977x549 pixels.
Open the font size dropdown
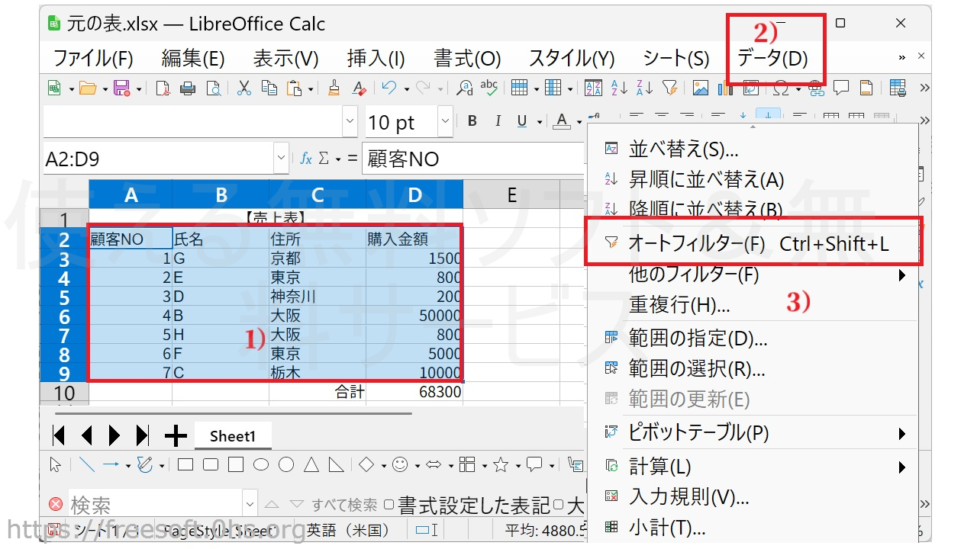[x=445, y=122]
